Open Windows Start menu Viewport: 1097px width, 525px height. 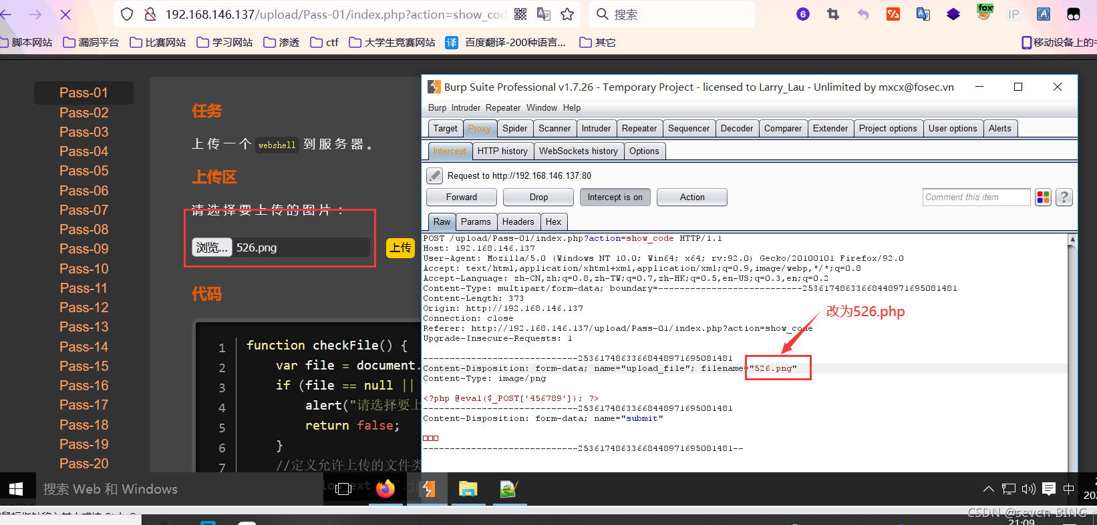coord(17,489)
